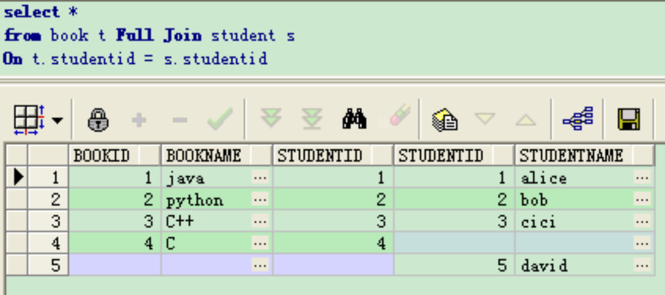Click t.studentid in the On clause

coord(84,58)
